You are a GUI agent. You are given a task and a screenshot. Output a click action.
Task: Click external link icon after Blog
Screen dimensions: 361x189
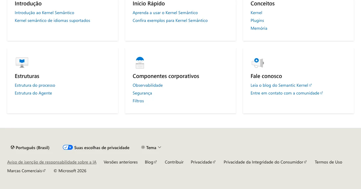point(156,162)
